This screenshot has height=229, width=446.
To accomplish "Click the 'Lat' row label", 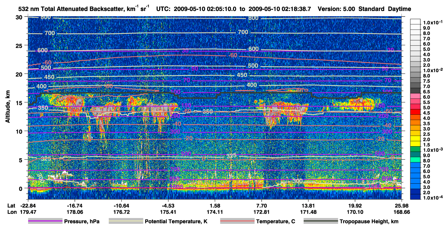I will 11,205.
